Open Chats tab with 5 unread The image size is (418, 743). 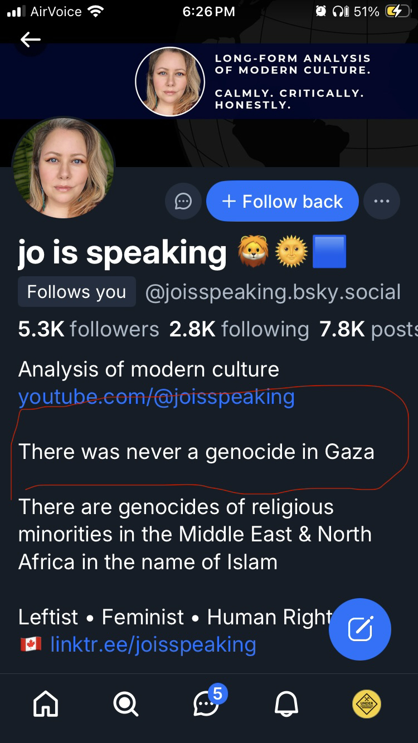206,705
